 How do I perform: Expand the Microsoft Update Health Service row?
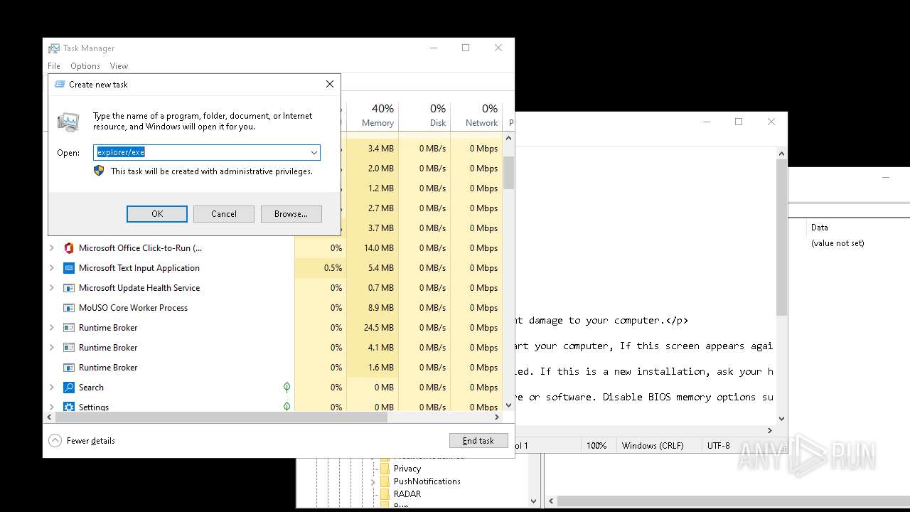[x=51, y=288]
